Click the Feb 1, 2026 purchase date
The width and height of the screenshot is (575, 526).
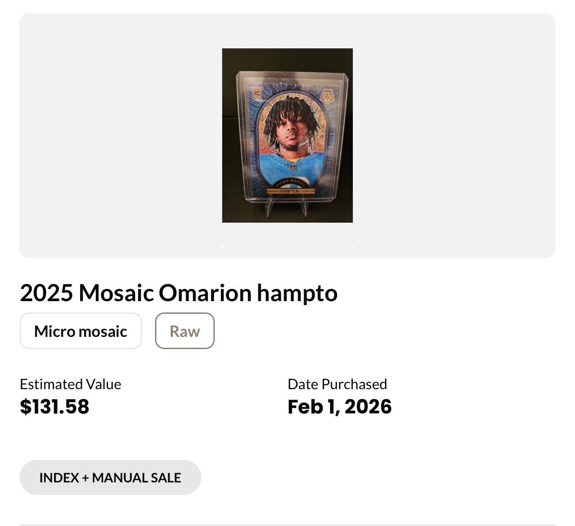pos(339,407)
